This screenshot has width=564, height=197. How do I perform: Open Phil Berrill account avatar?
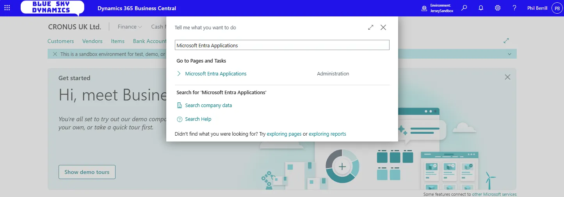tap(557, 8)
